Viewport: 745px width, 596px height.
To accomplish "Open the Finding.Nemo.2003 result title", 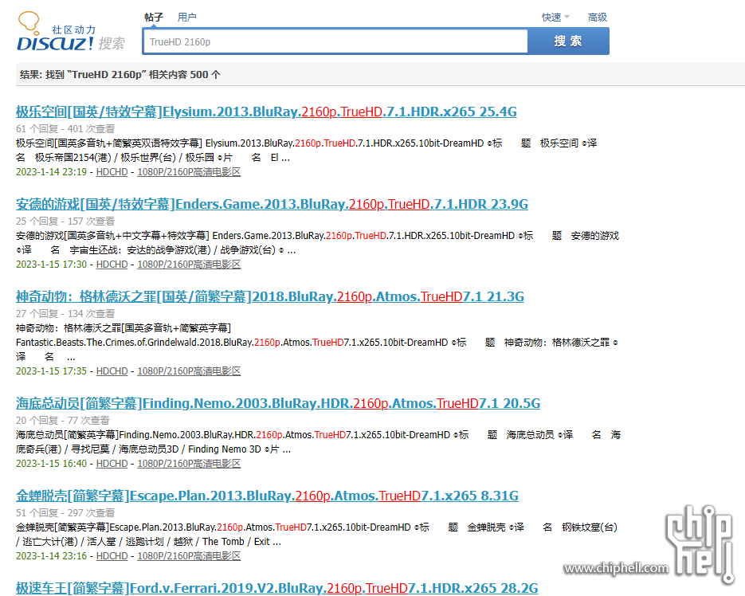I will point(278,403).
